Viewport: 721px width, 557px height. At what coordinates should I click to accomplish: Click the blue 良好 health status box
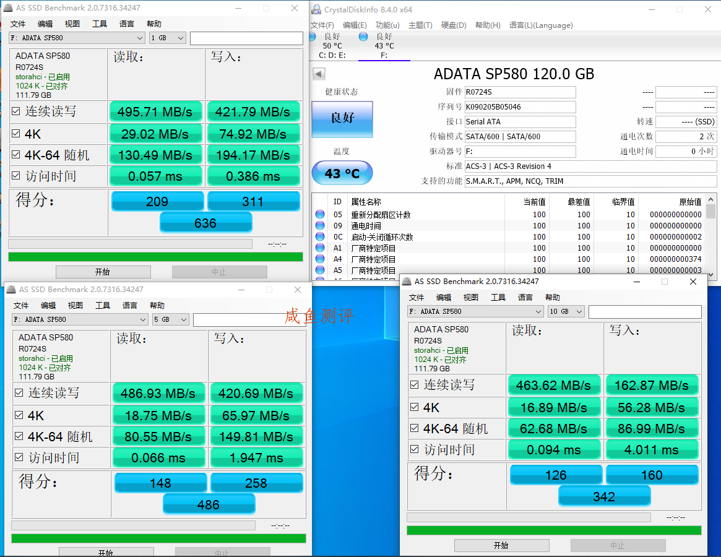pos(342,119)
